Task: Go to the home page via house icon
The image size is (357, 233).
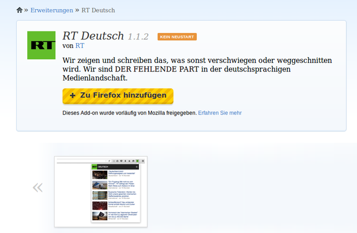Action: pyautogui.click(x=19, y=10)
